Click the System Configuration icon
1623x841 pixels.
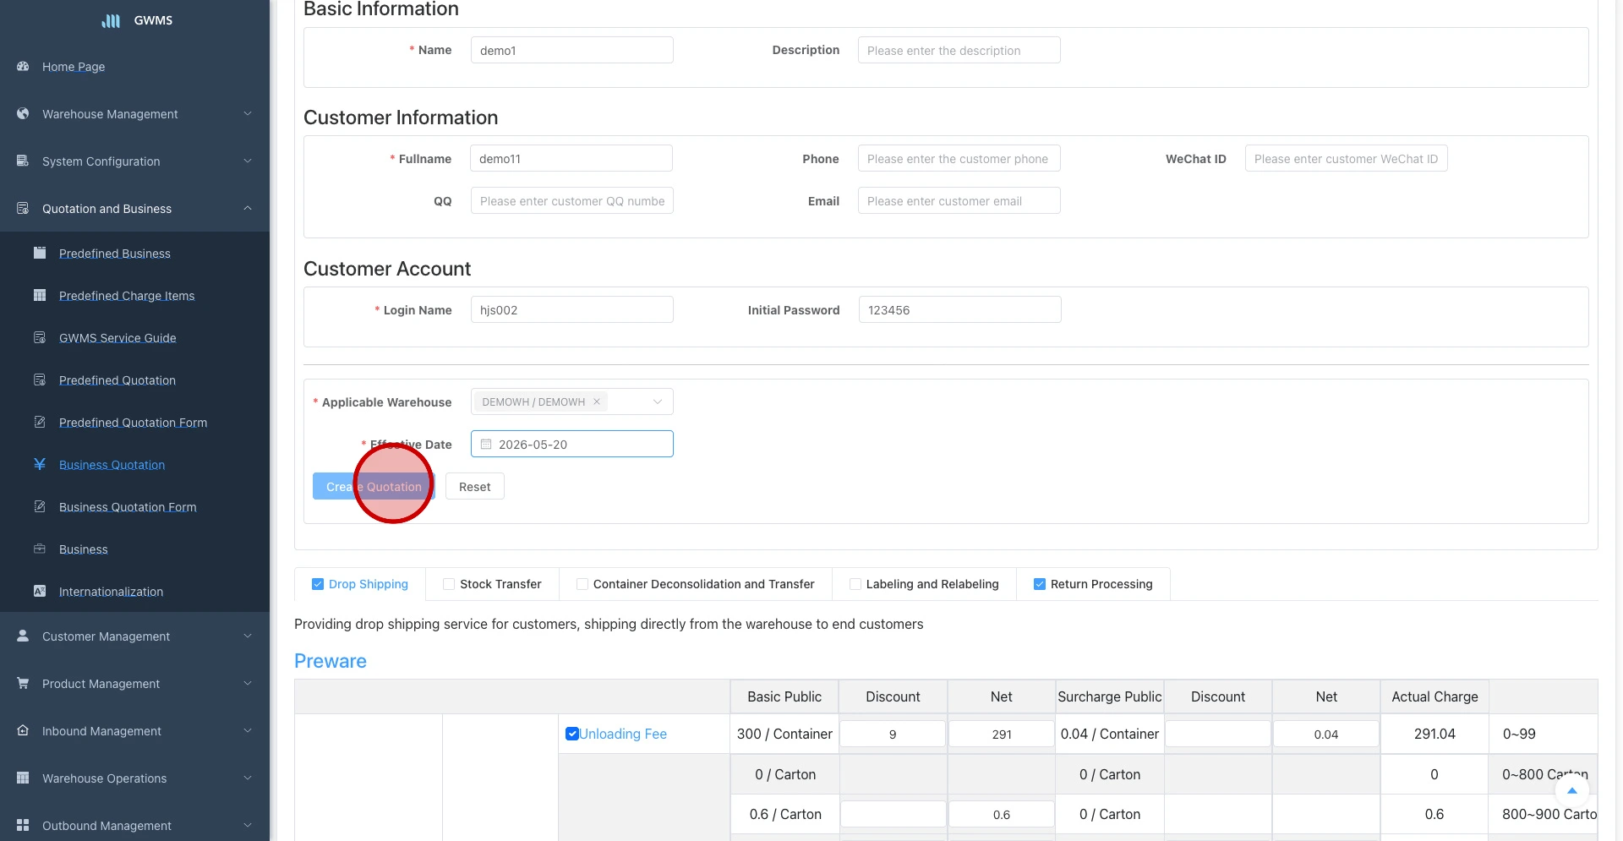click(x=23, y=161)
